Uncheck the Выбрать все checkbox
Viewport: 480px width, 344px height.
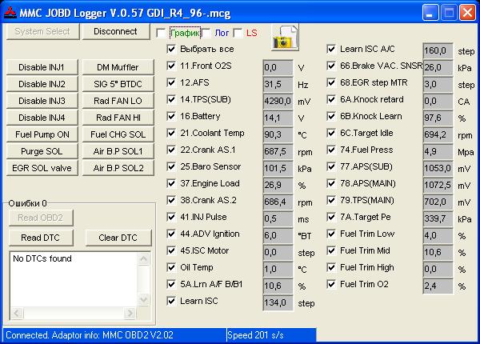point(171,49)
